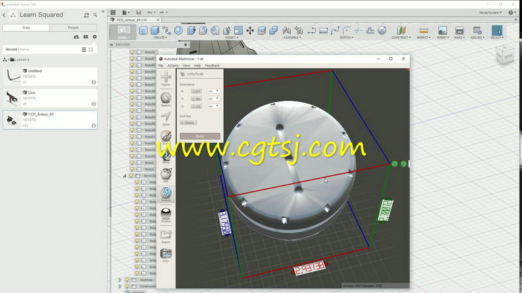Toggle visibility of Construction folder
This screenshot has width=522, height=293.
(x=127, y=286)
